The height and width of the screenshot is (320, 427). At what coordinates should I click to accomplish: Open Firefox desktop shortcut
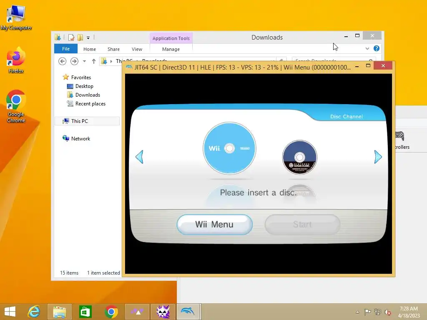point(16,60)
